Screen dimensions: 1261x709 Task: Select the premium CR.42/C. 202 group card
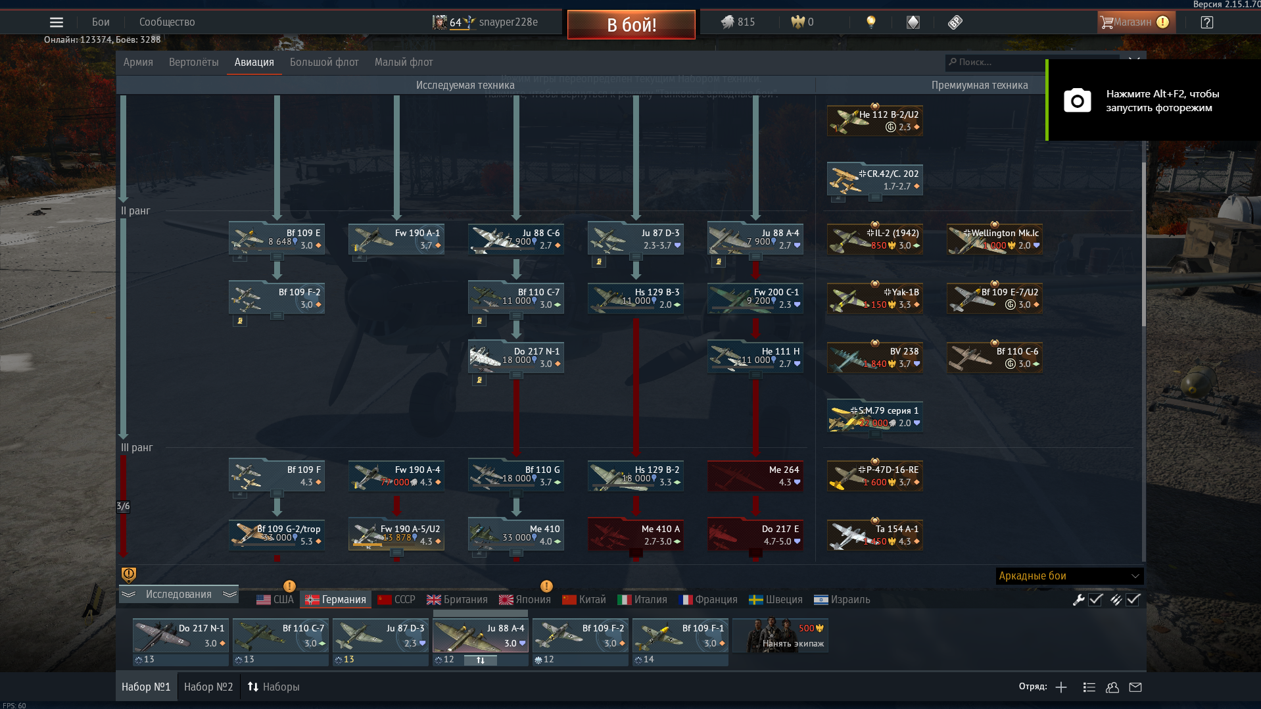[875, 179]
